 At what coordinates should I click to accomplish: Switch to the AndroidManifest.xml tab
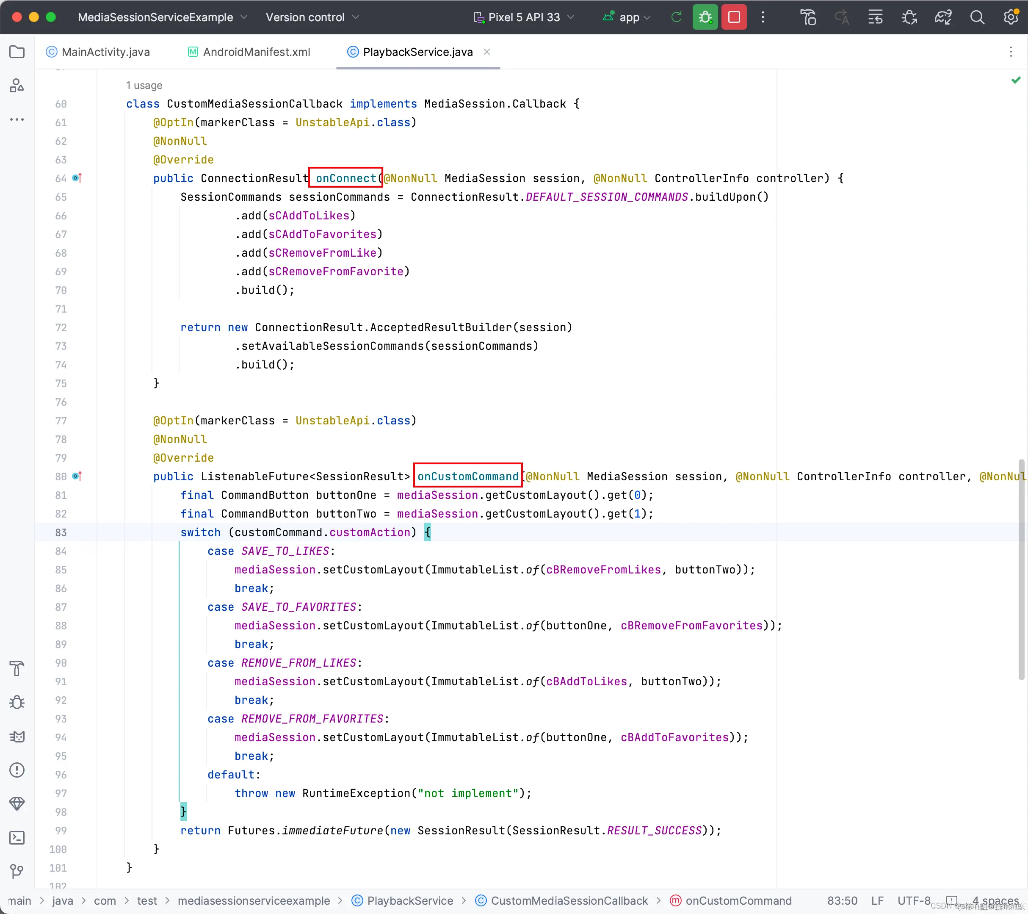pyautogui.click(x=249, y=52)
